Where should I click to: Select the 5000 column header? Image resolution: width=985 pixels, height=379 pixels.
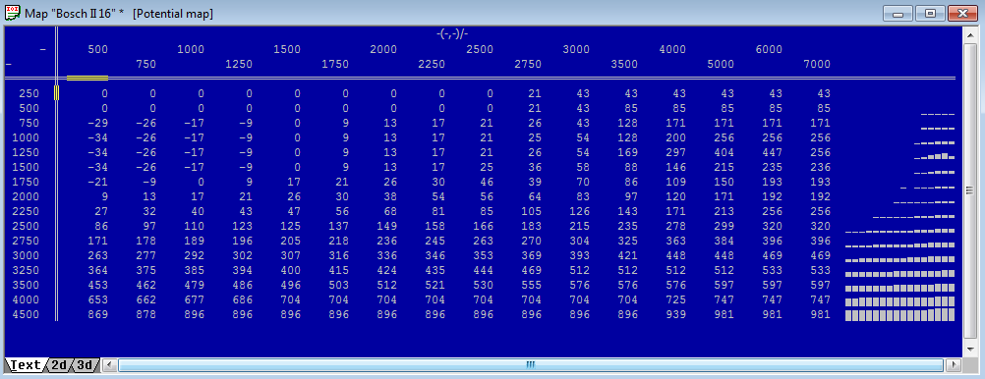720,64
